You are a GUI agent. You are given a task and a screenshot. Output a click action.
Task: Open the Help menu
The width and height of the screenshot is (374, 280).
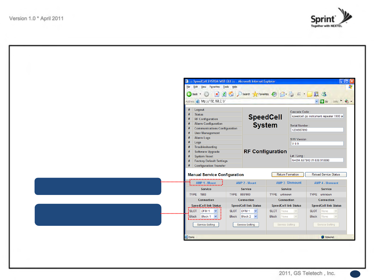(x=235, y=87)
